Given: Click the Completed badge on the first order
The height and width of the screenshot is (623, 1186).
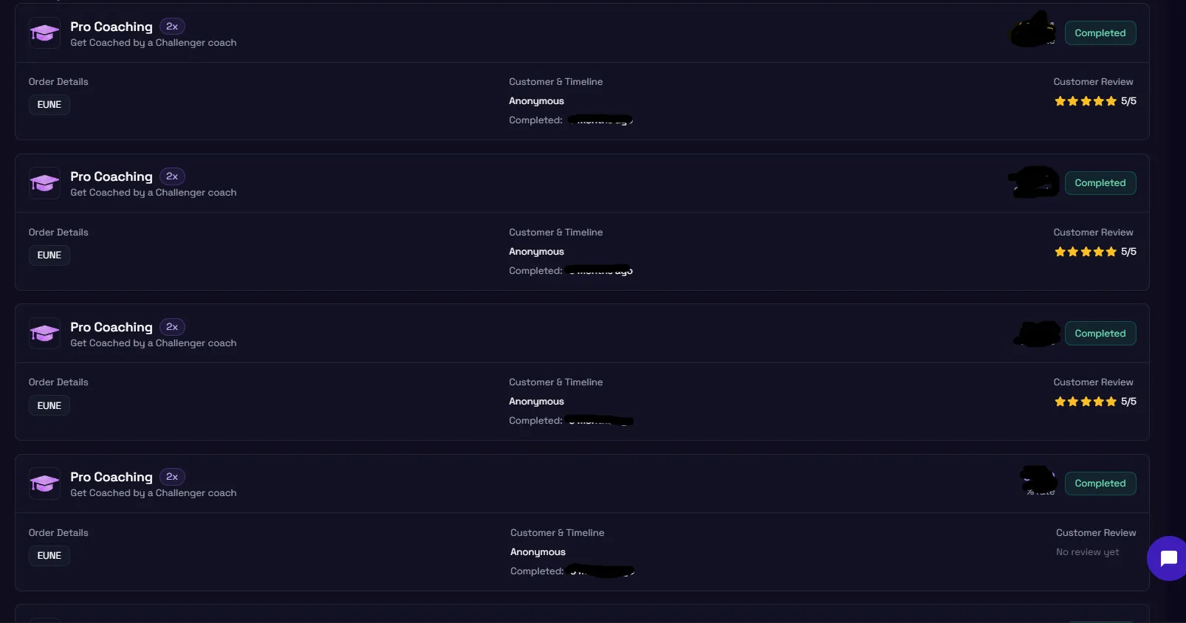Looking at the screenshot, I should [x=1100, y=33].
